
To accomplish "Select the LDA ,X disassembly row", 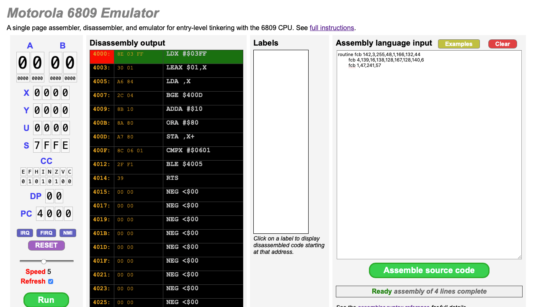I will 166,84.
